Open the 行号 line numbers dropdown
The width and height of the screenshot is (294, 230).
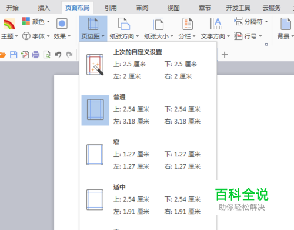point(248,36)
